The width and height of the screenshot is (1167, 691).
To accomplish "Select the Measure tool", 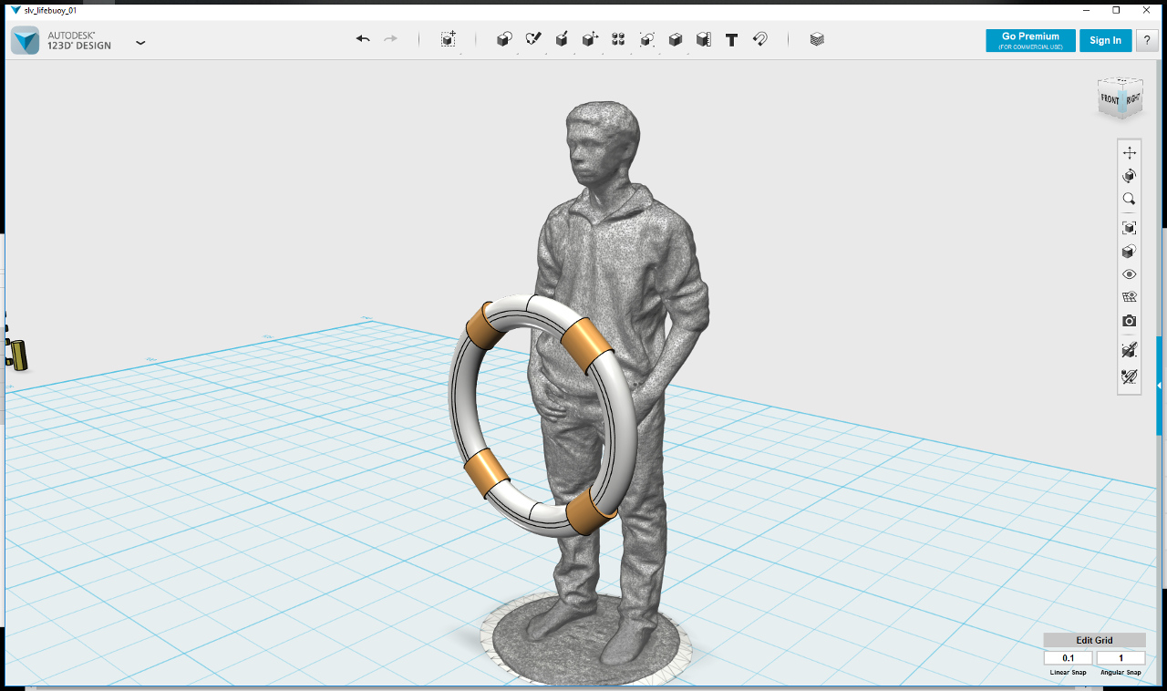I will (x=703, y=39).
